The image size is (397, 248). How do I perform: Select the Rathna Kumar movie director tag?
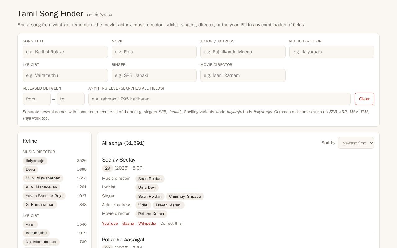151,214
